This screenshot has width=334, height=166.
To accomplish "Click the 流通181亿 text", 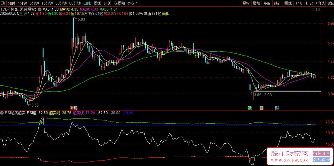I will pyautogui.click(x=153, y=14).
